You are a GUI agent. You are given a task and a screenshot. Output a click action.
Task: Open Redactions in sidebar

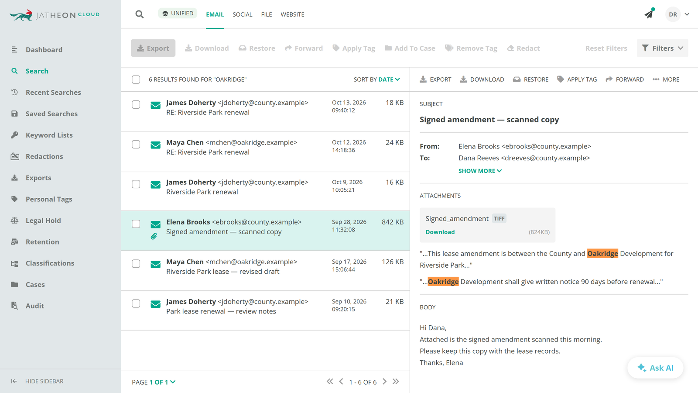(44, 157)
